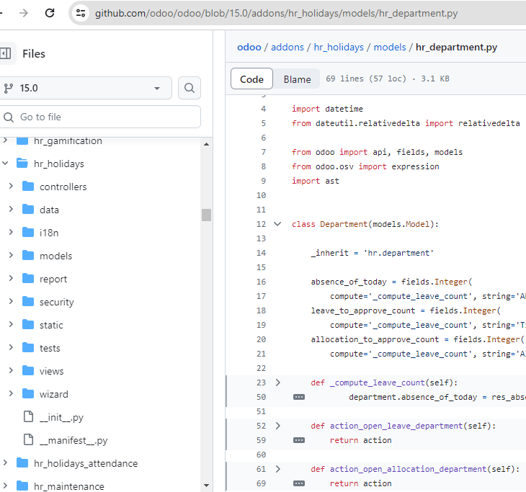Expand the tests folder chevron

point(11,347)
